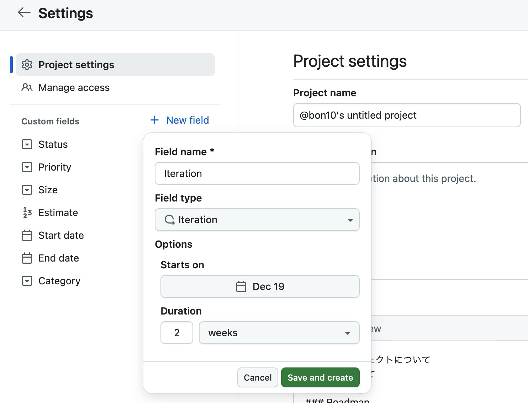Click the calendar icon beside End date

point(27,258)
